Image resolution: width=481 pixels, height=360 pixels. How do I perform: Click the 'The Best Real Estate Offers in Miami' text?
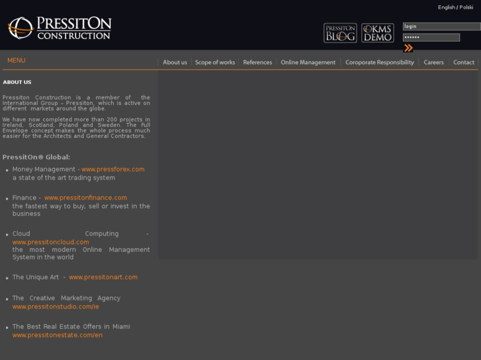point(71,326)
